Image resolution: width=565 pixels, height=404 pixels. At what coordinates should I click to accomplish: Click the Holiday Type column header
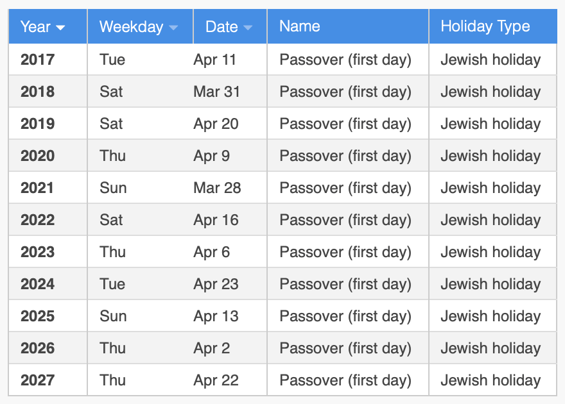coord(493,27)
